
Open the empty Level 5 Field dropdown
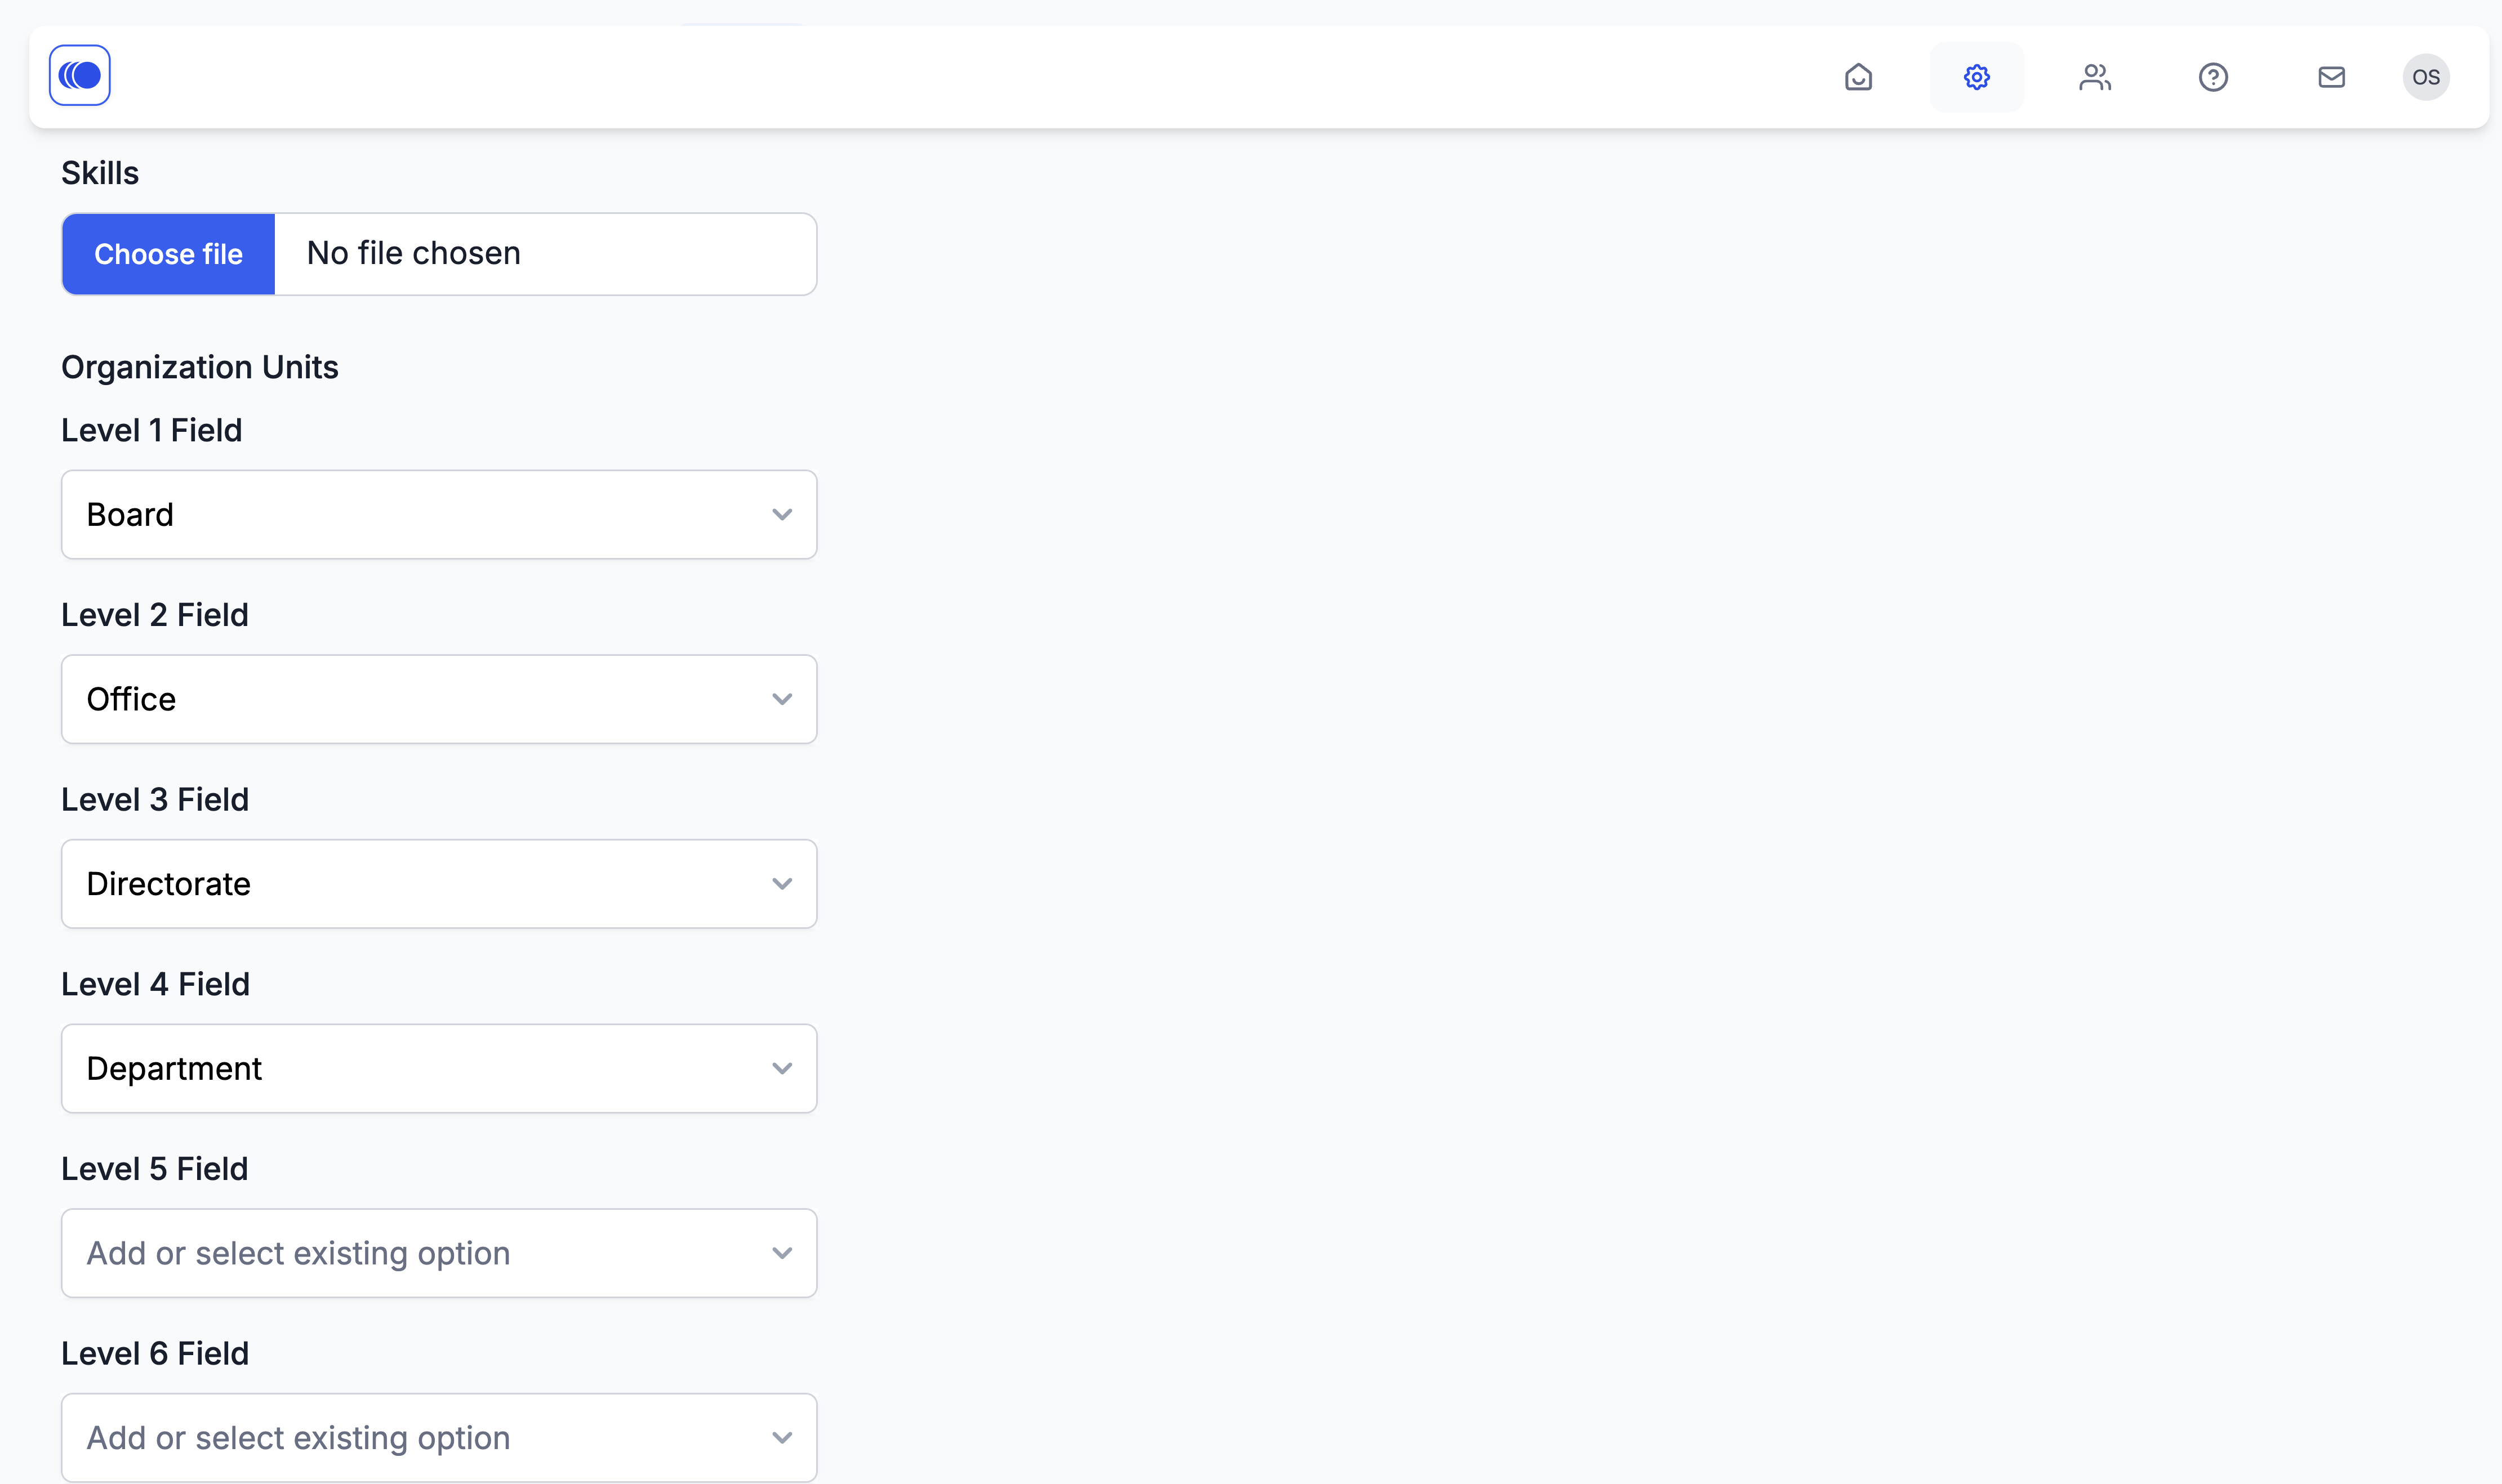pos(439,1253)
